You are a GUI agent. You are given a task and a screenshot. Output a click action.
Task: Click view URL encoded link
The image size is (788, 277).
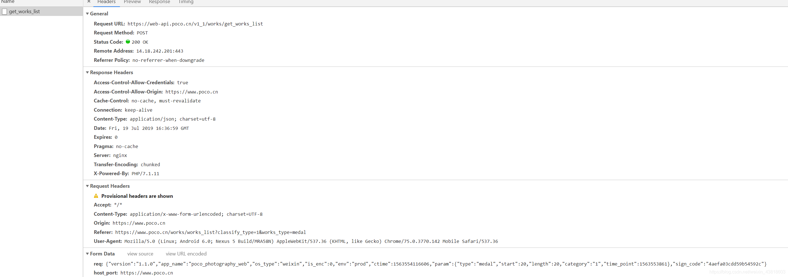tap(186, 254)
